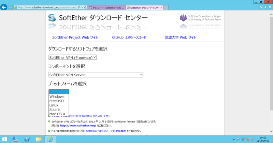Viewport: 273px width, 143px height.
Task: Click the Action Center flag tray icon
Action: (x=238, y=139)
